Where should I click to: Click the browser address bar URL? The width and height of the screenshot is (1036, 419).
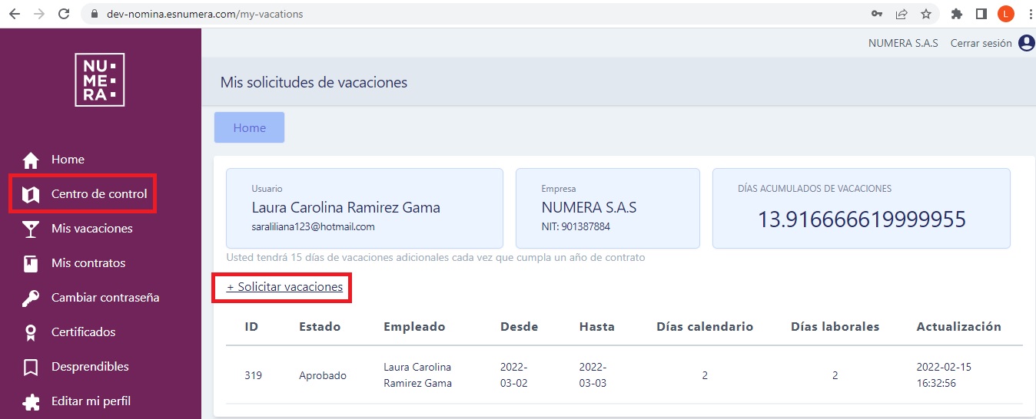coord(204,14)
